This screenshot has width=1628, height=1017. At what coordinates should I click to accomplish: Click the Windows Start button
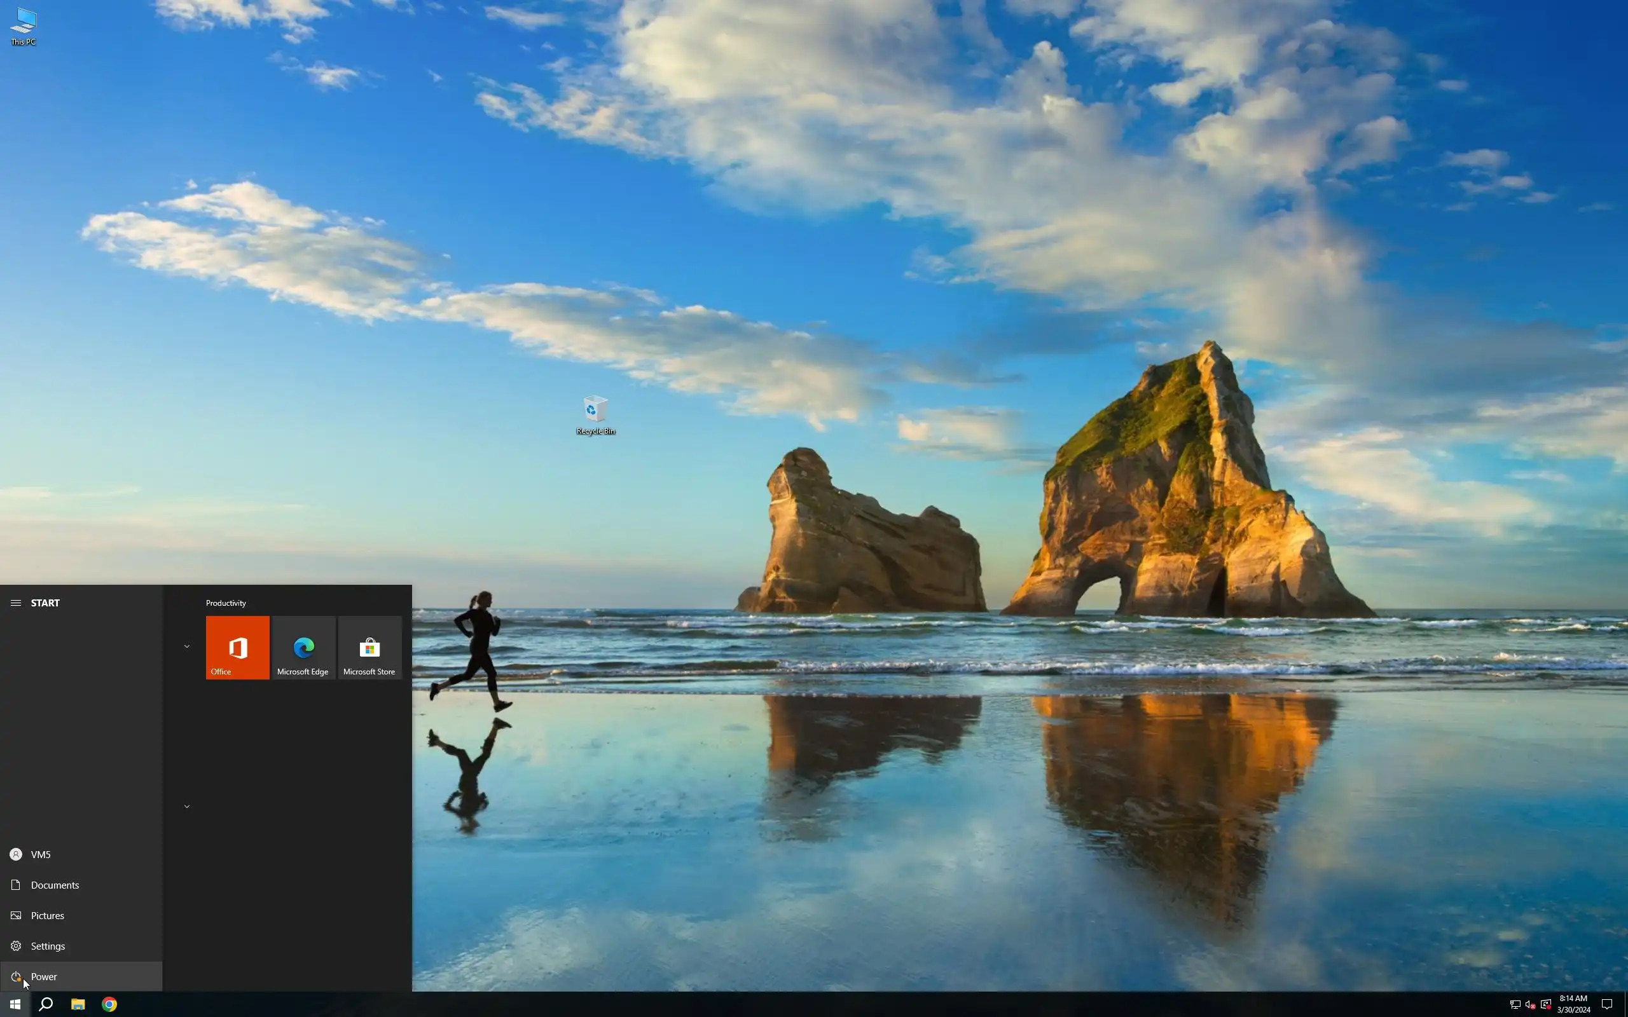click(15, 1004)
